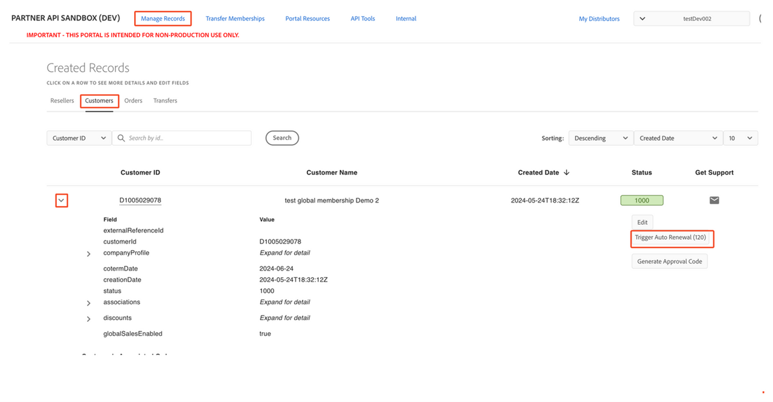Open the Manage Records menu
The image size is (773, 402).
click(x=163, y=19)
